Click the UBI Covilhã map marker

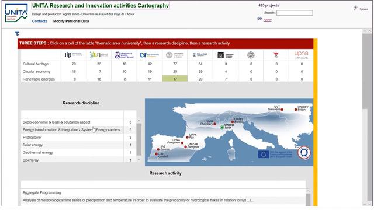coord(157,154)
